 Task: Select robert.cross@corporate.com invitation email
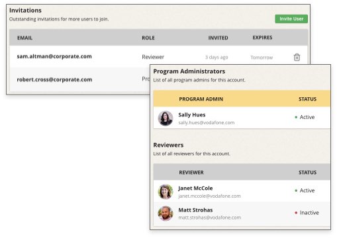coord(54,79)
